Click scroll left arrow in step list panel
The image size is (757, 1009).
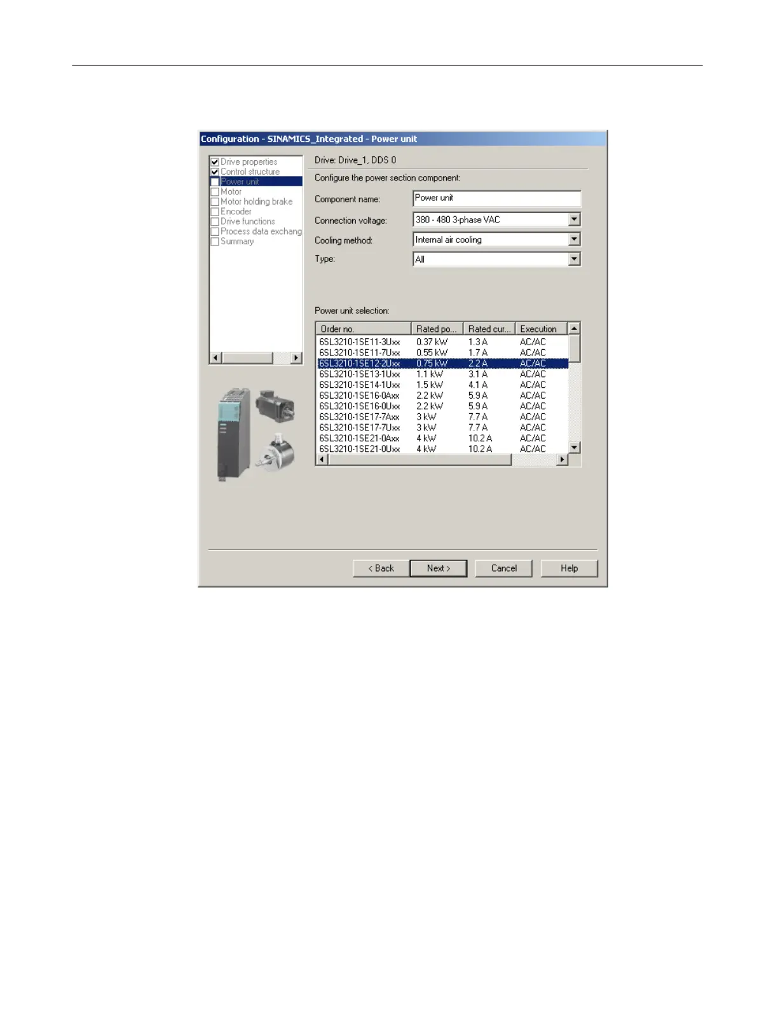point(215,358)
